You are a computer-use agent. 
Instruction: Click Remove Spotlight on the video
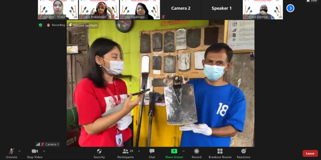[83, 25]
